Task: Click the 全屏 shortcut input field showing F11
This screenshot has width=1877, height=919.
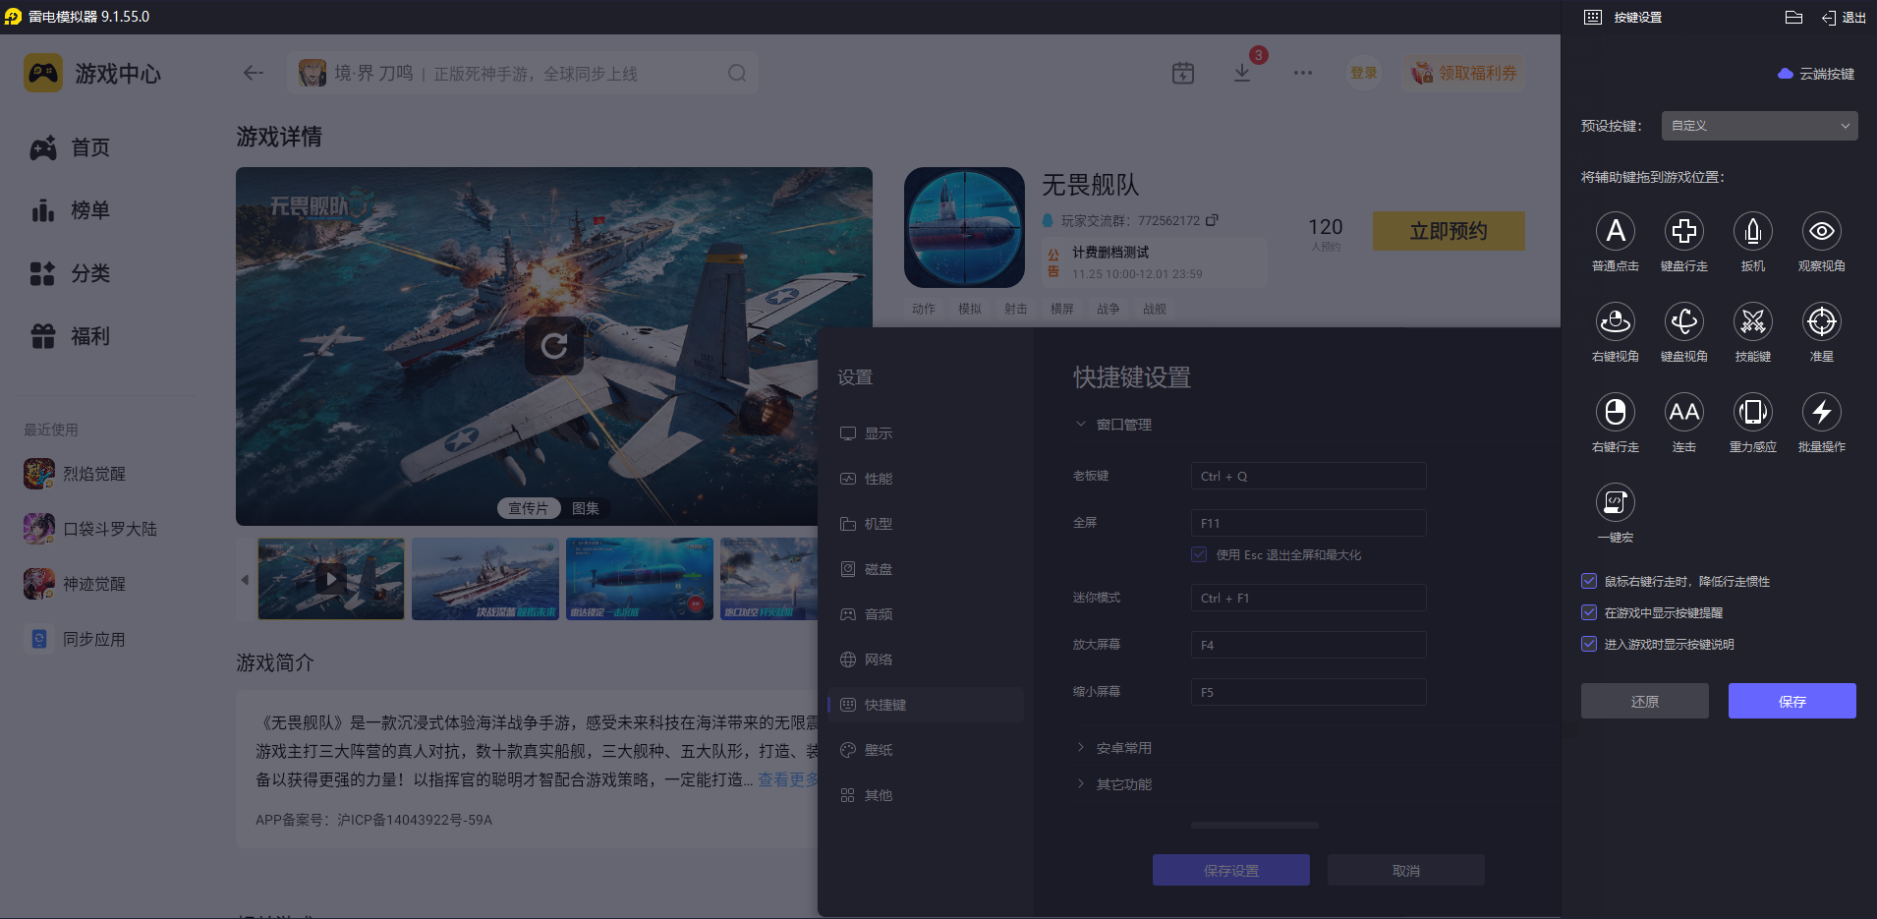Action: [1307, 522]
